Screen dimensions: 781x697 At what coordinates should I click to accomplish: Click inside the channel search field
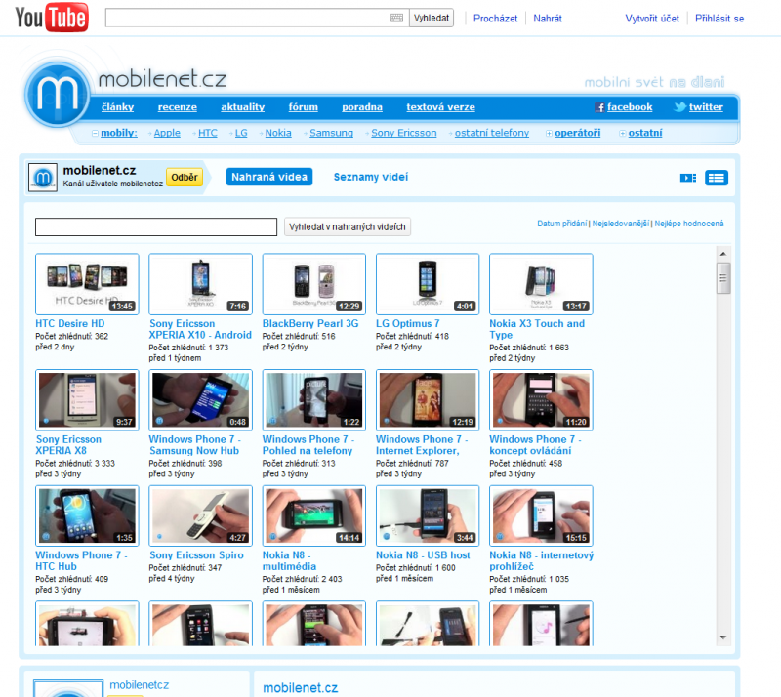coord(155,226)
